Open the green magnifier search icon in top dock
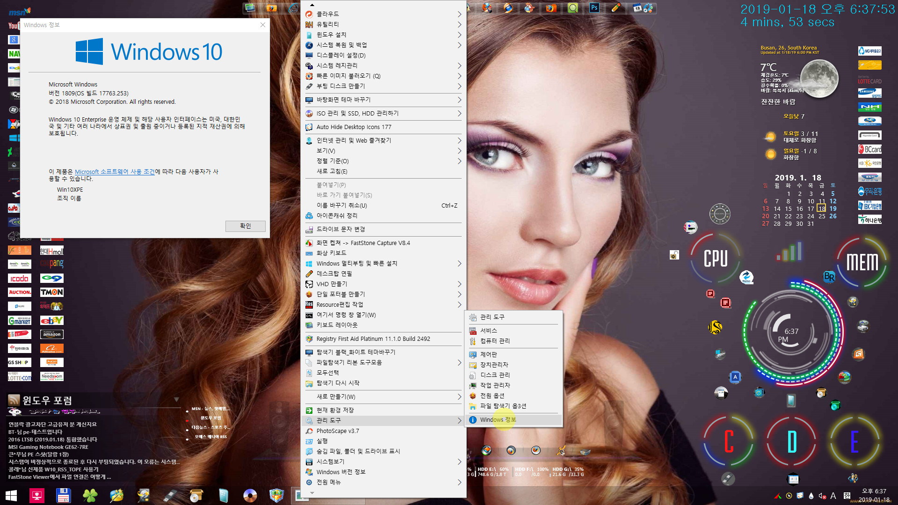The height and width of the screenshot is (505, 898). [573, 7]
